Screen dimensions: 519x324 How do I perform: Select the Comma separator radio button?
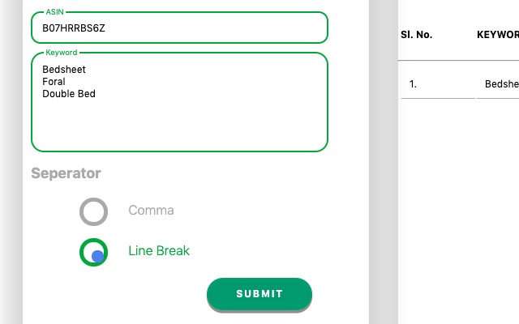coord(94,211)
